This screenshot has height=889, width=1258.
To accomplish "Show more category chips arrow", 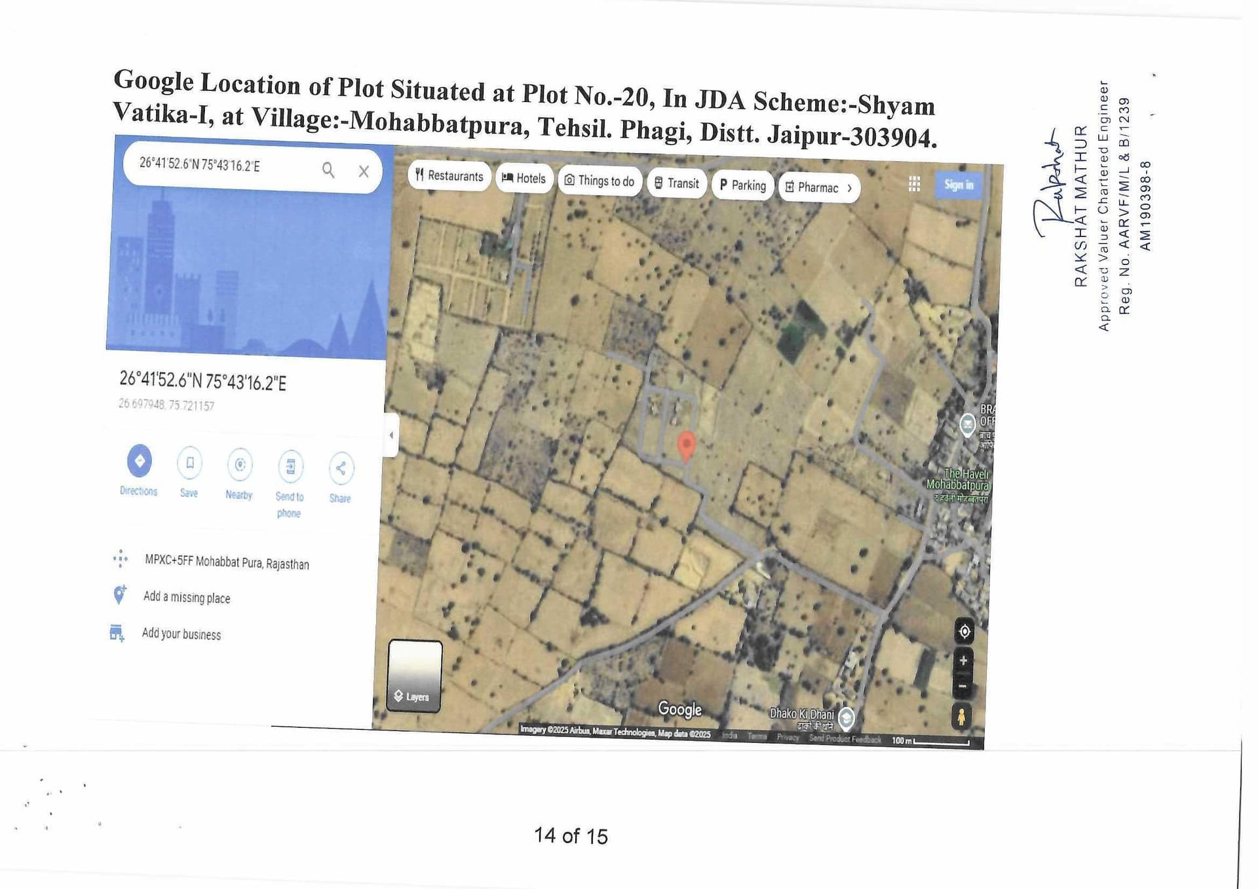I will tap(850, 189).
